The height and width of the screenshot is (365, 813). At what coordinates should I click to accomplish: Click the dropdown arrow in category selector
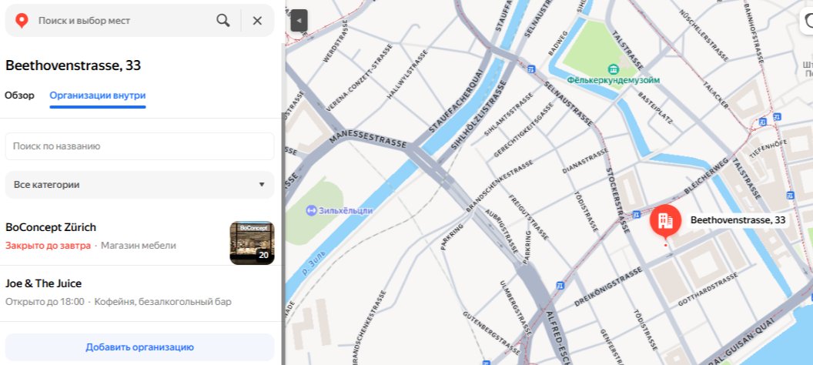[x=262, y=185]
